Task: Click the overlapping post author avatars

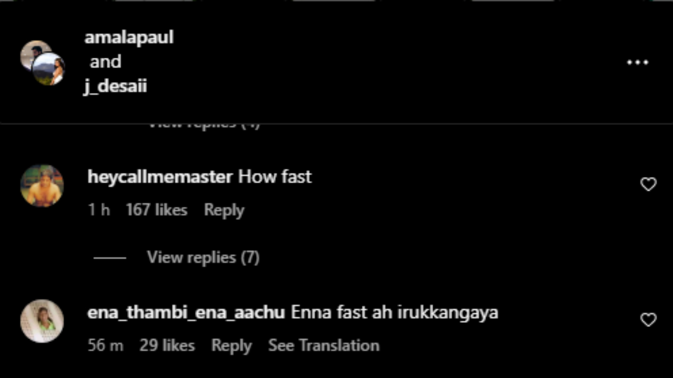Action: 43,62
